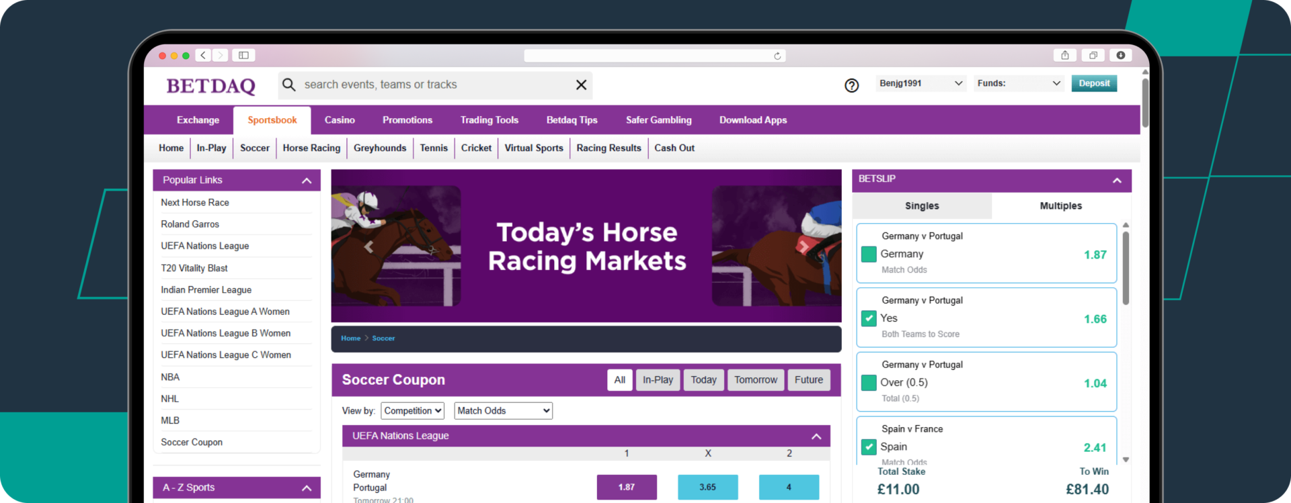Click Soccer in the breadcrumb
Image resolution: width=1291 pixels, height=503 pixels.
coord(383,338)
